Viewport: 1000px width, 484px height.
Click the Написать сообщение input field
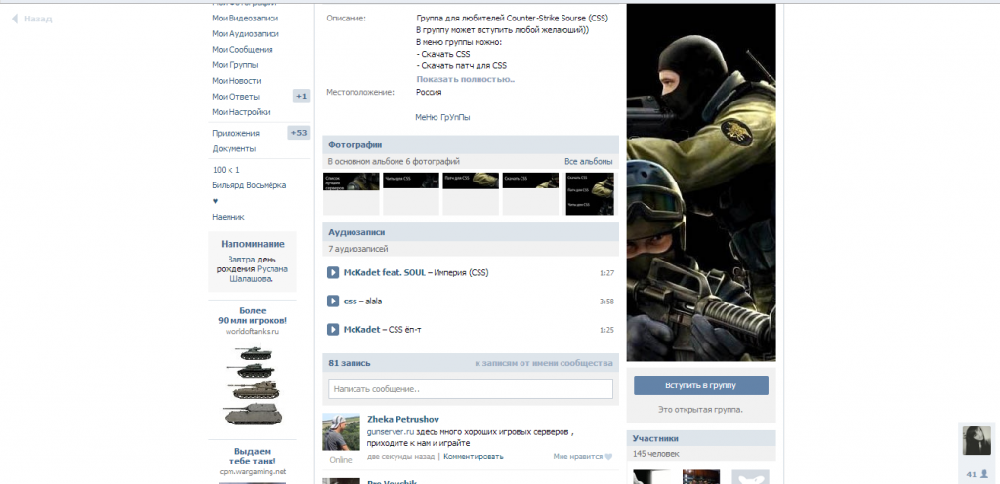[x=470, y=388]
